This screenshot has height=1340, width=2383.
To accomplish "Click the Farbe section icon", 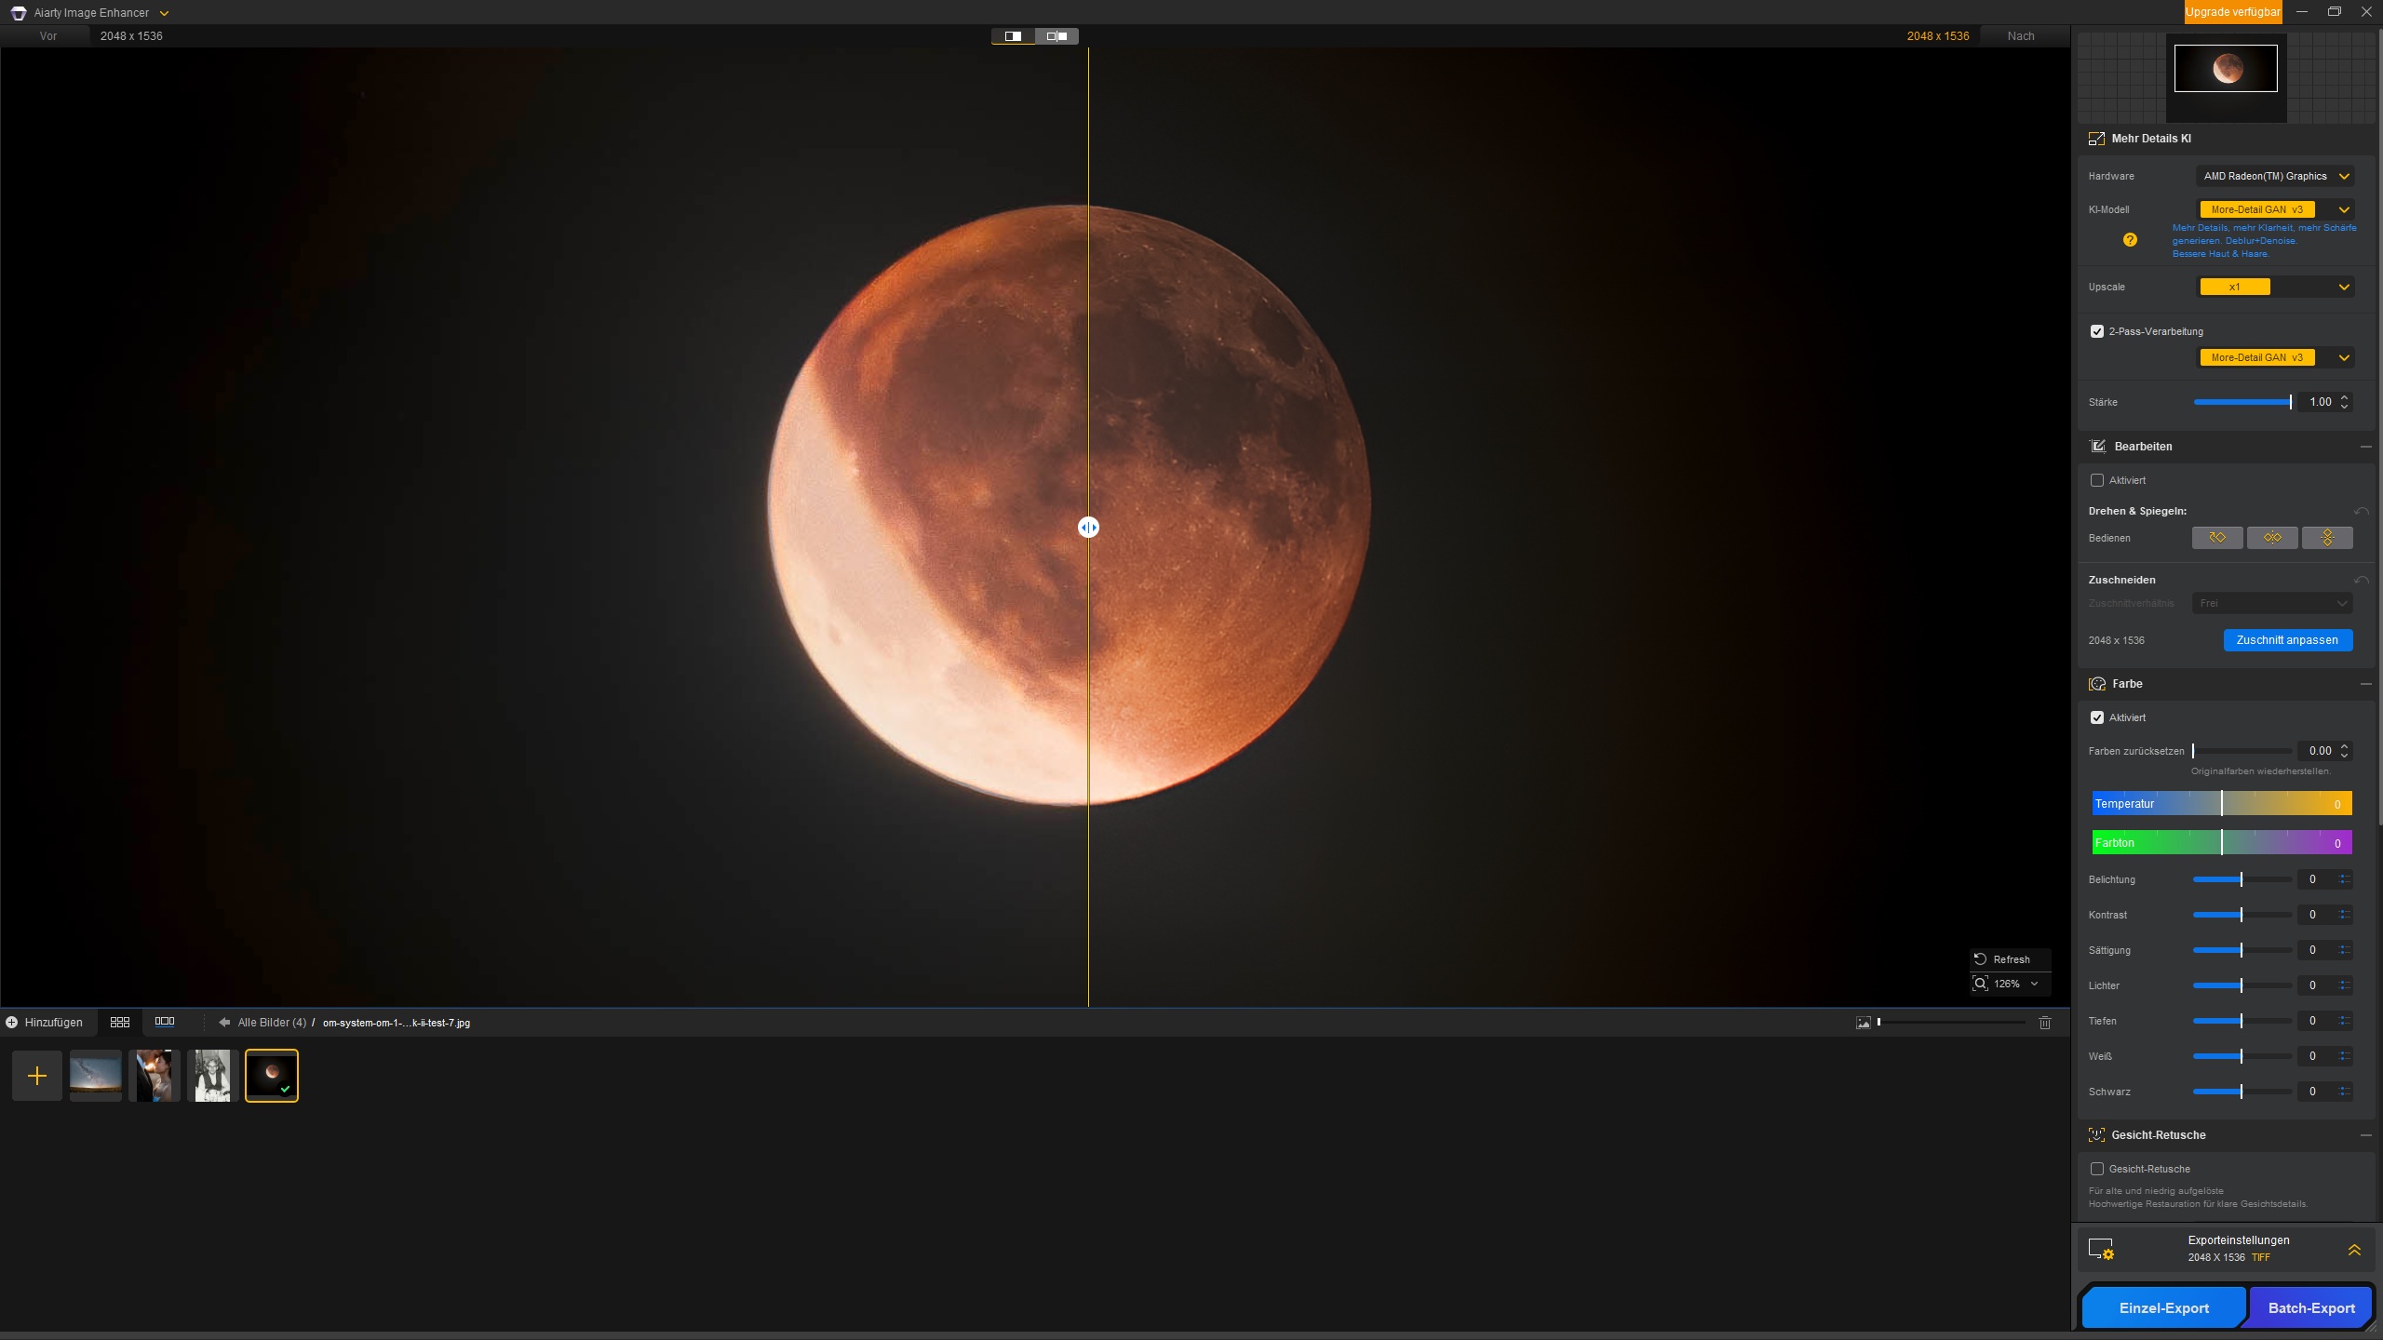I will 2097,684.
